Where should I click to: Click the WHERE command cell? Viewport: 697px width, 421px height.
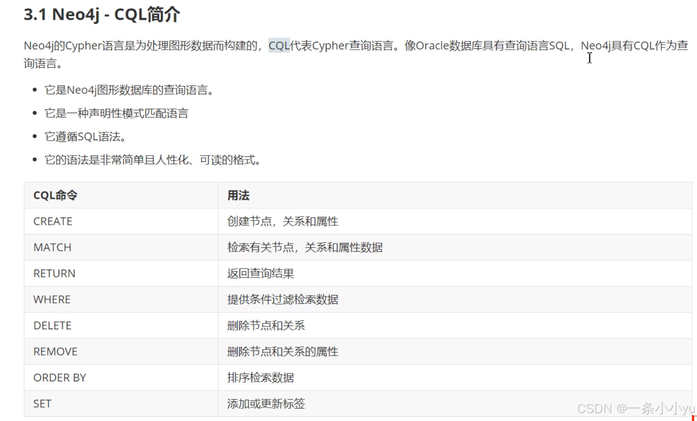click(121, 300)
